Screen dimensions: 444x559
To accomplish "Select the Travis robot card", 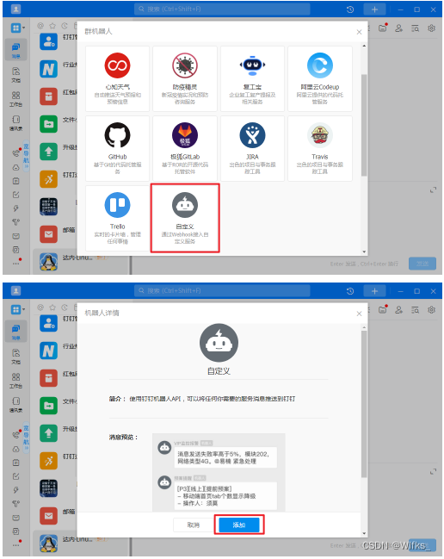I will point(320,148).
